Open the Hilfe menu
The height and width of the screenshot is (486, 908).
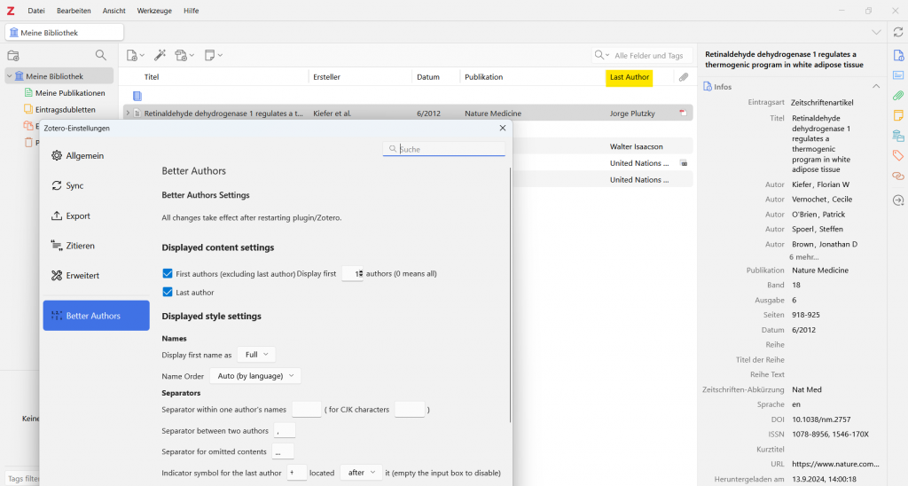pyautogui.click(x=192, y=11)
